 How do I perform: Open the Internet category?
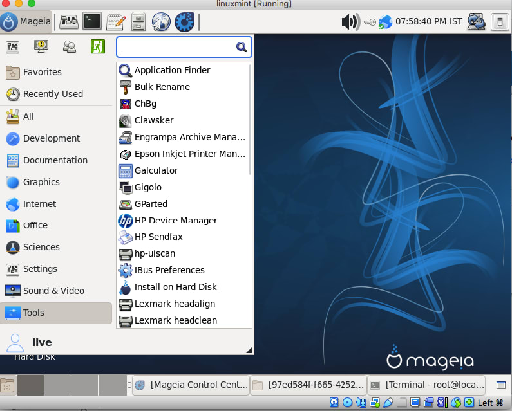click(x=56, y=204)
